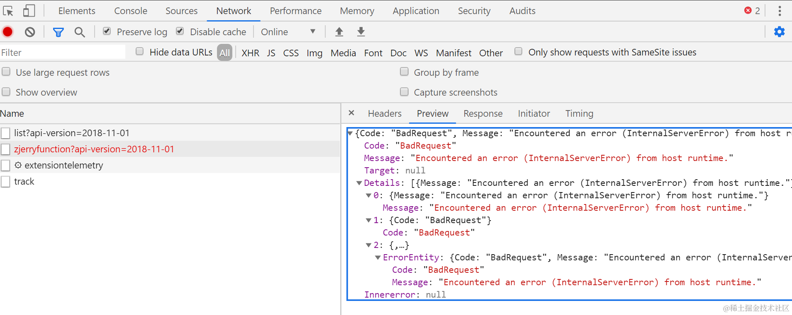Activate the inspect element picker icon
Screen dimensions: 792x315
click(8, 11)
